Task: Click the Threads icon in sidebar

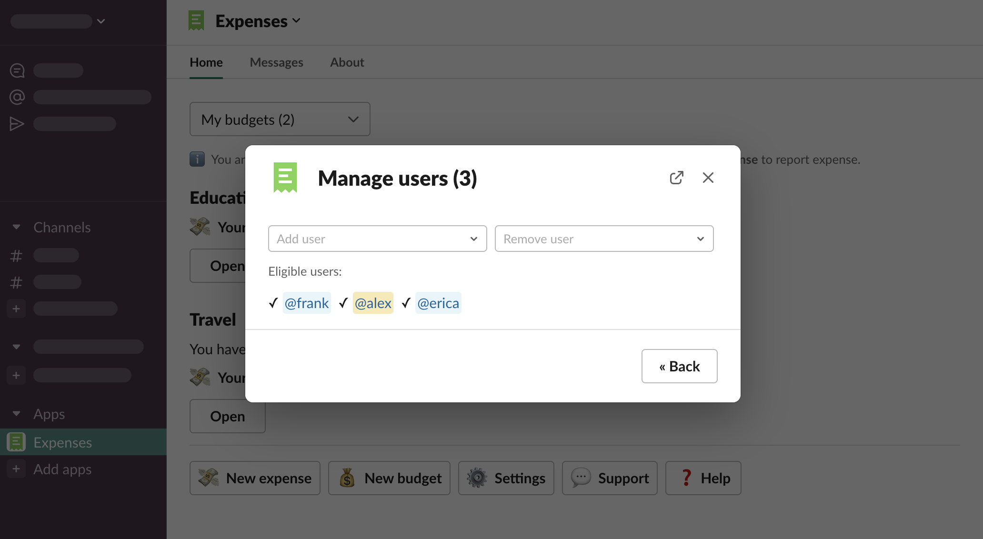Action: click(17, 70)
